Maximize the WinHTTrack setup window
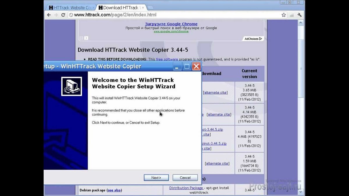Image resolution: width=349 pixels, height=196 pixels. (x=187, y=66)
